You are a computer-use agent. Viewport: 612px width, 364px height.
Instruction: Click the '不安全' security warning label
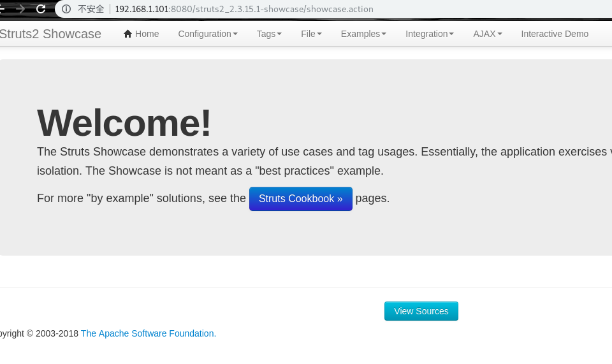click(91, 10)
